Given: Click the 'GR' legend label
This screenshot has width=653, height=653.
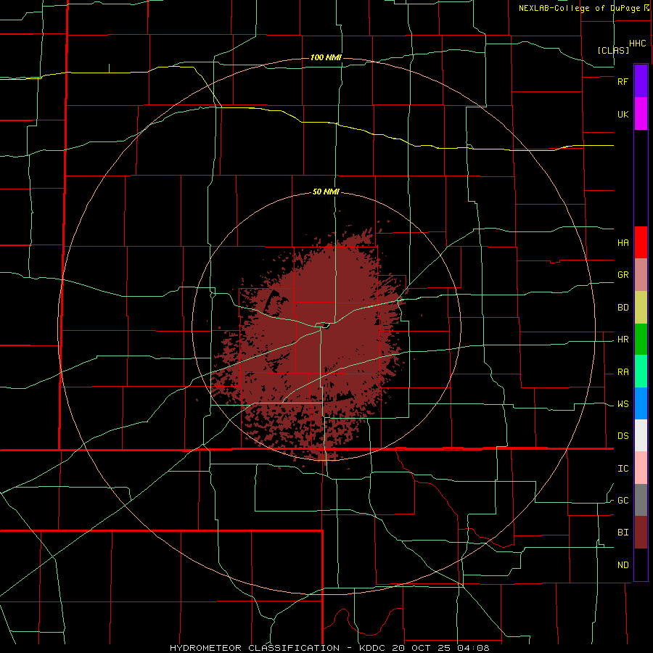Looking at the screenshot, I should (x=623, y=275).
